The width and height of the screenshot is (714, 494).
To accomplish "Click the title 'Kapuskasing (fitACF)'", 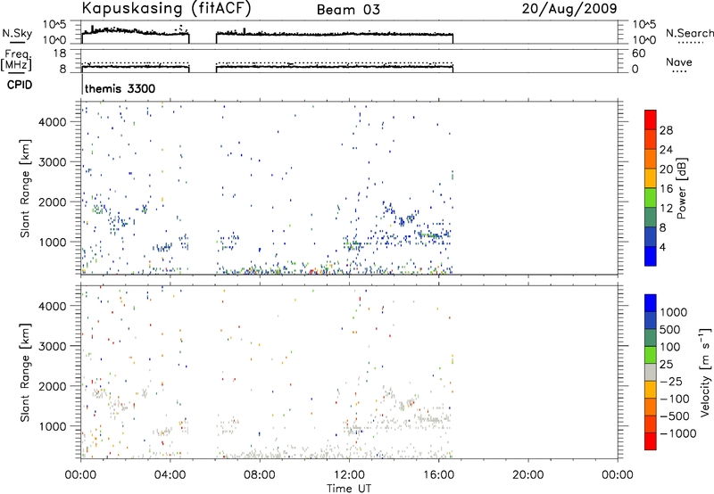I will click(166, 9).
